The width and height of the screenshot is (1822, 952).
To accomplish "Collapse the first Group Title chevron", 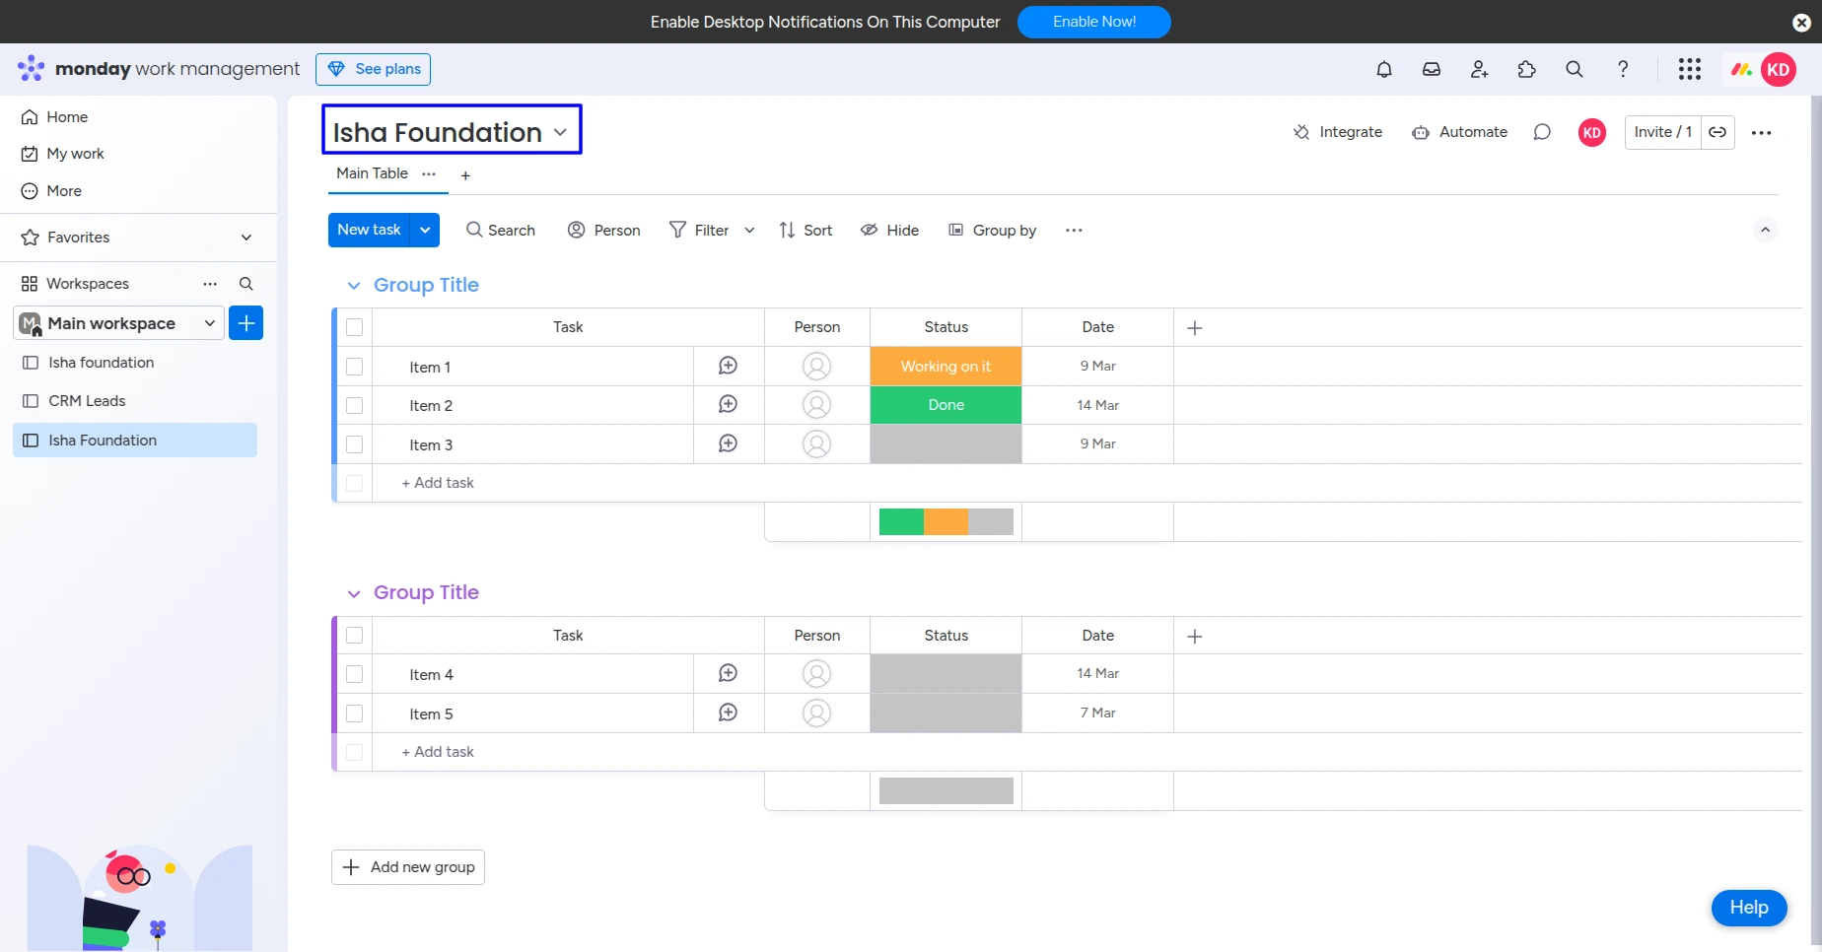I will 354,286.
